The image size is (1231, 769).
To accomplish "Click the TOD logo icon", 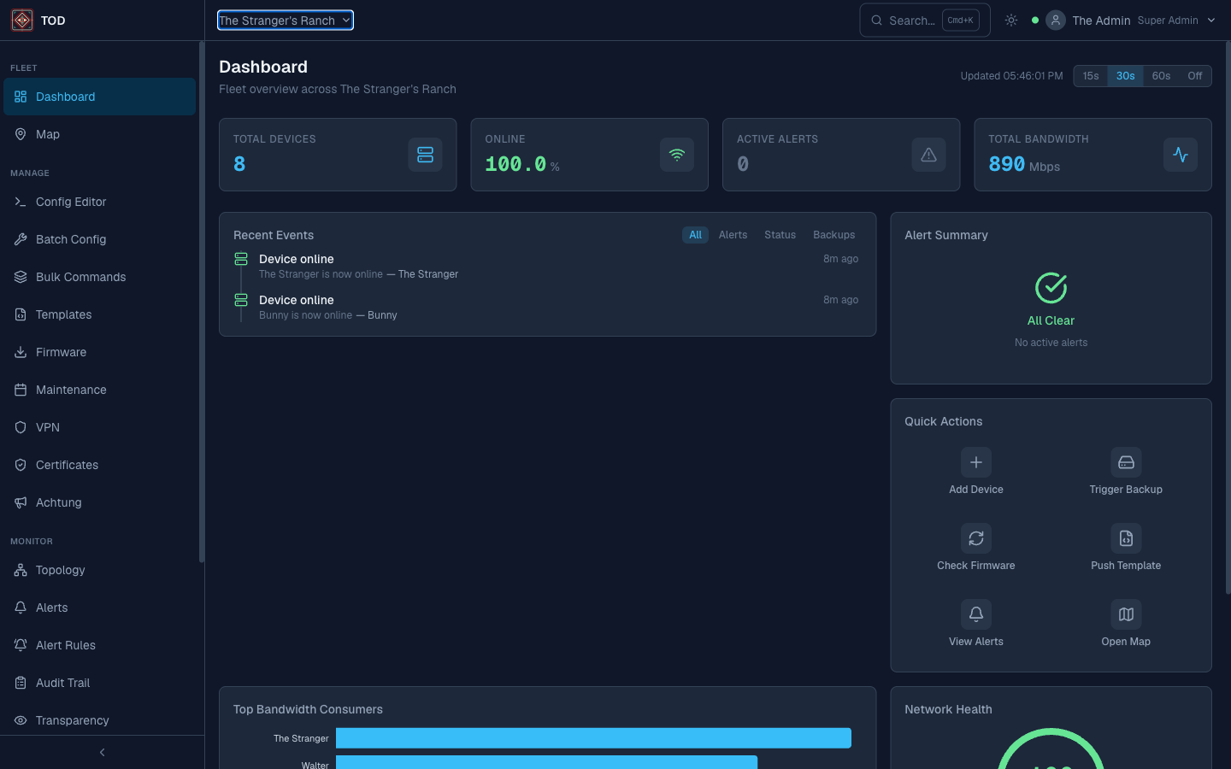I will [x=22, y=21].
